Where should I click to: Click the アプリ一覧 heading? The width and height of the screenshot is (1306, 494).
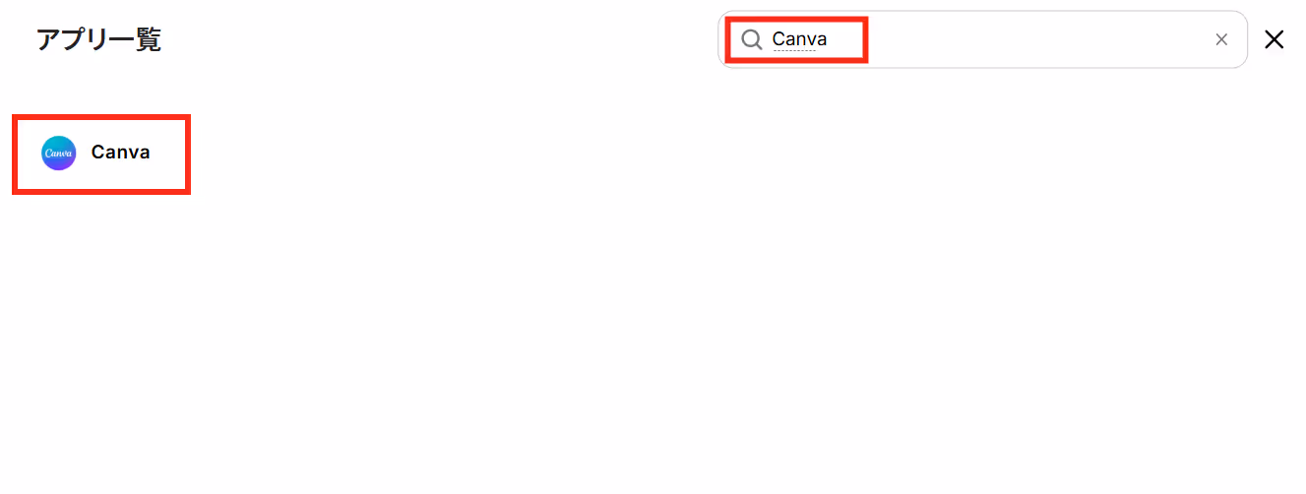[98, 39]
